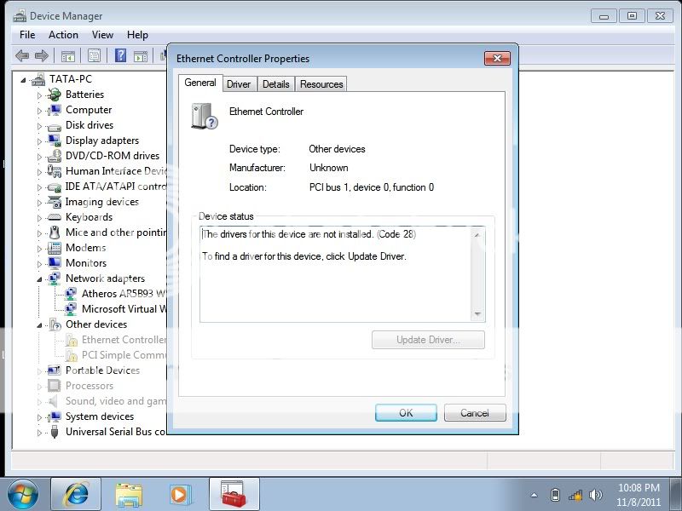This screenshot has width=682, height=511.
Task: Collapse the Network adapters tree node
Action: [39, 279]
